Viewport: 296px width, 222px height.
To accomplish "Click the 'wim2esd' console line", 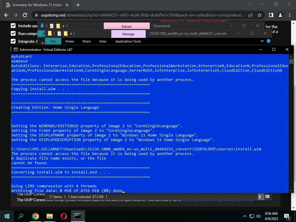I will tap(19, 61).
